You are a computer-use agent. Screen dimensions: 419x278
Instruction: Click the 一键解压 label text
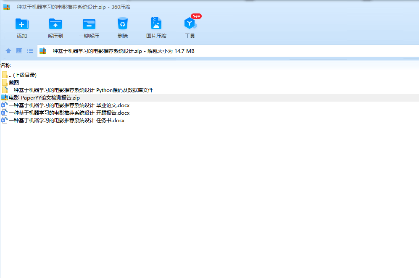click(89, 36)
